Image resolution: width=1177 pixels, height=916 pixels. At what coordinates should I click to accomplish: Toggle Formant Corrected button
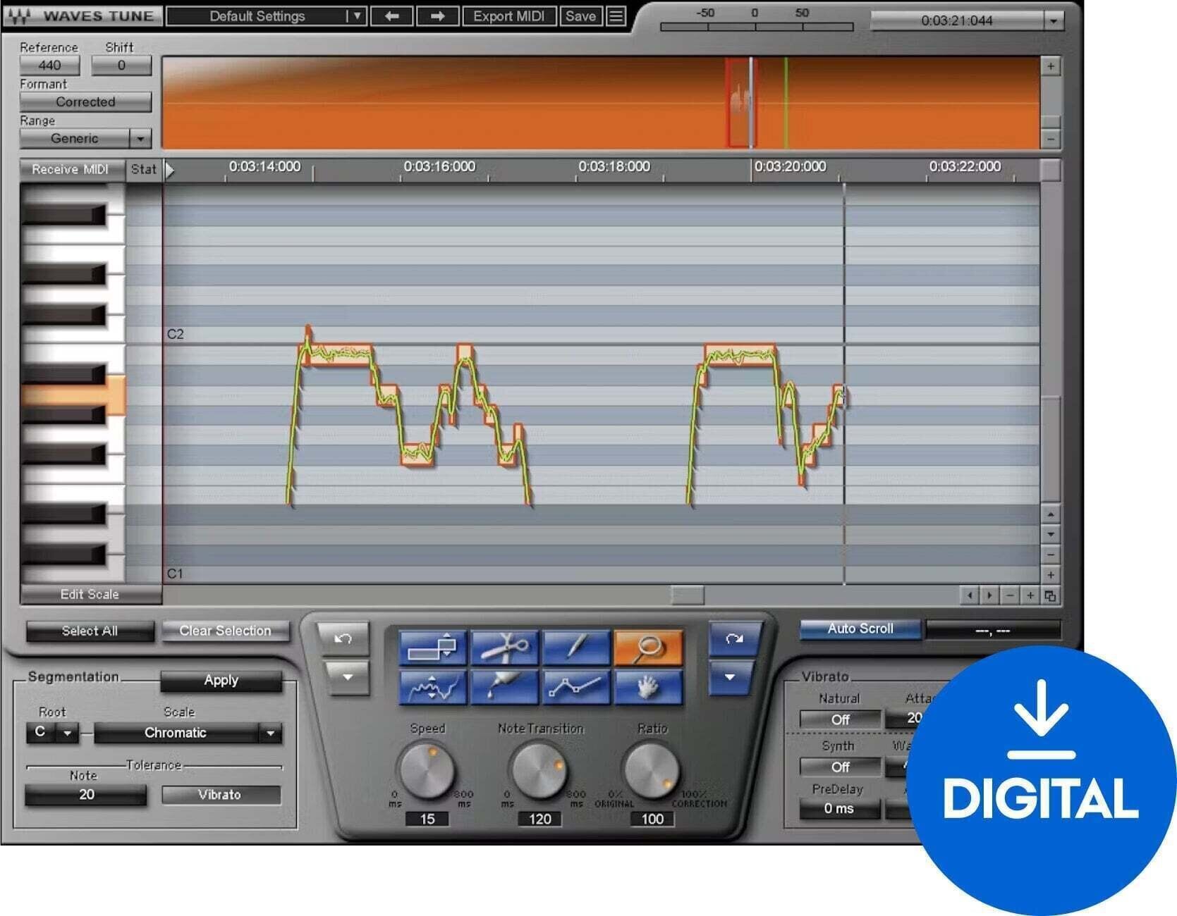pyautogui.click(x=85, y=102)
